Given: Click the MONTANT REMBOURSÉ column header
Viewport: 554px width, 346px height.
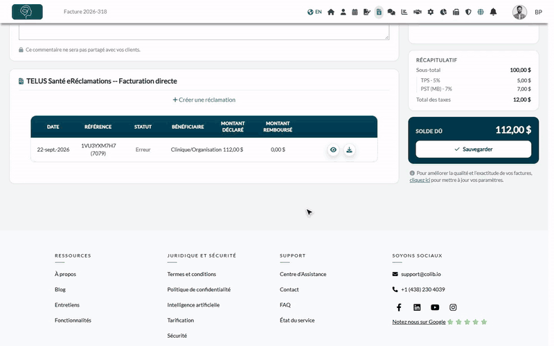Looking at the screenshot, I should (x=278, y=127).
